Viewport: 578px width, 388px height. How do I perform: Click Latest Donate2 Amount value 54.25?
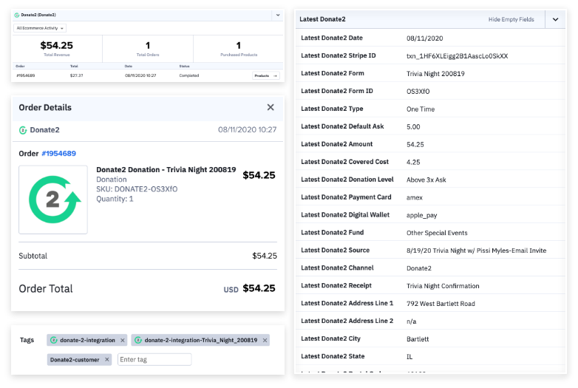tap(415, 144)
